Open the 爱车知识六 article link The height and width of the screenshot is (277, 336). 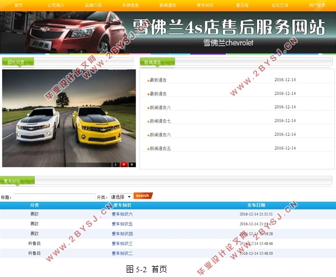(122, 214)
